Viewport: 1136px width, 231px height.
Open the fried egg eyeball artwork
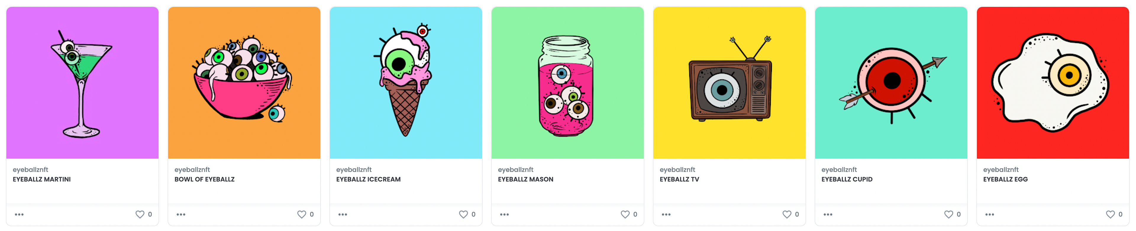pyautogui.click(x=1053, y=83)
